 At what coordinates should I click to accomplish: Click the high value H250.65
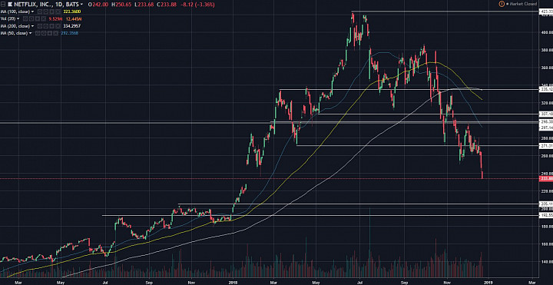coord(122,5)
